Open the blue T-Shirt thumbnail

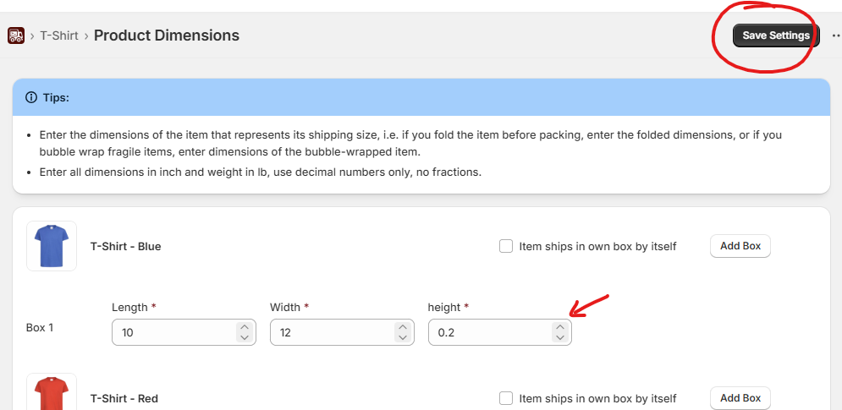tap(52, 246)
